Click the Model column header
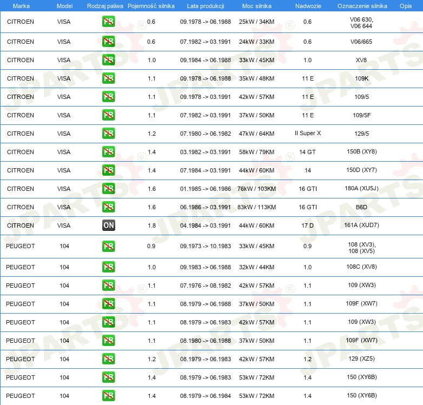The image size is (423, 405). [64, 6]
